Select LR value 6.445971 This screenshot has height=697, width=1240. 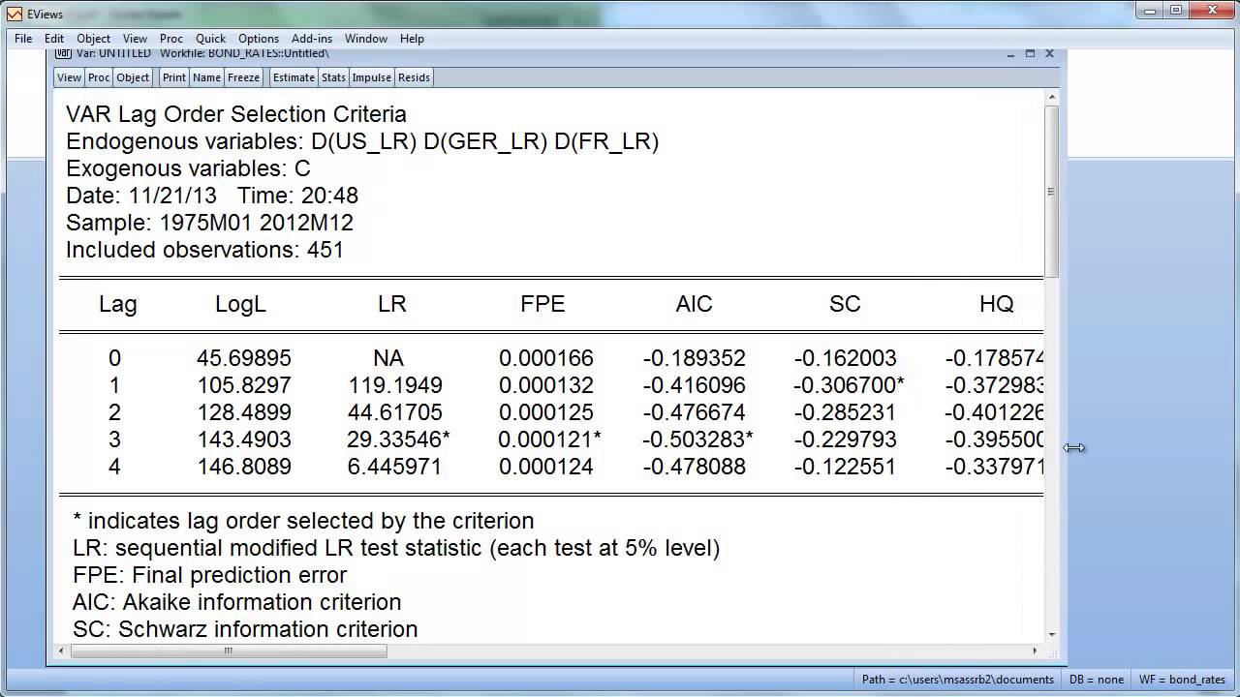(394, 467)
